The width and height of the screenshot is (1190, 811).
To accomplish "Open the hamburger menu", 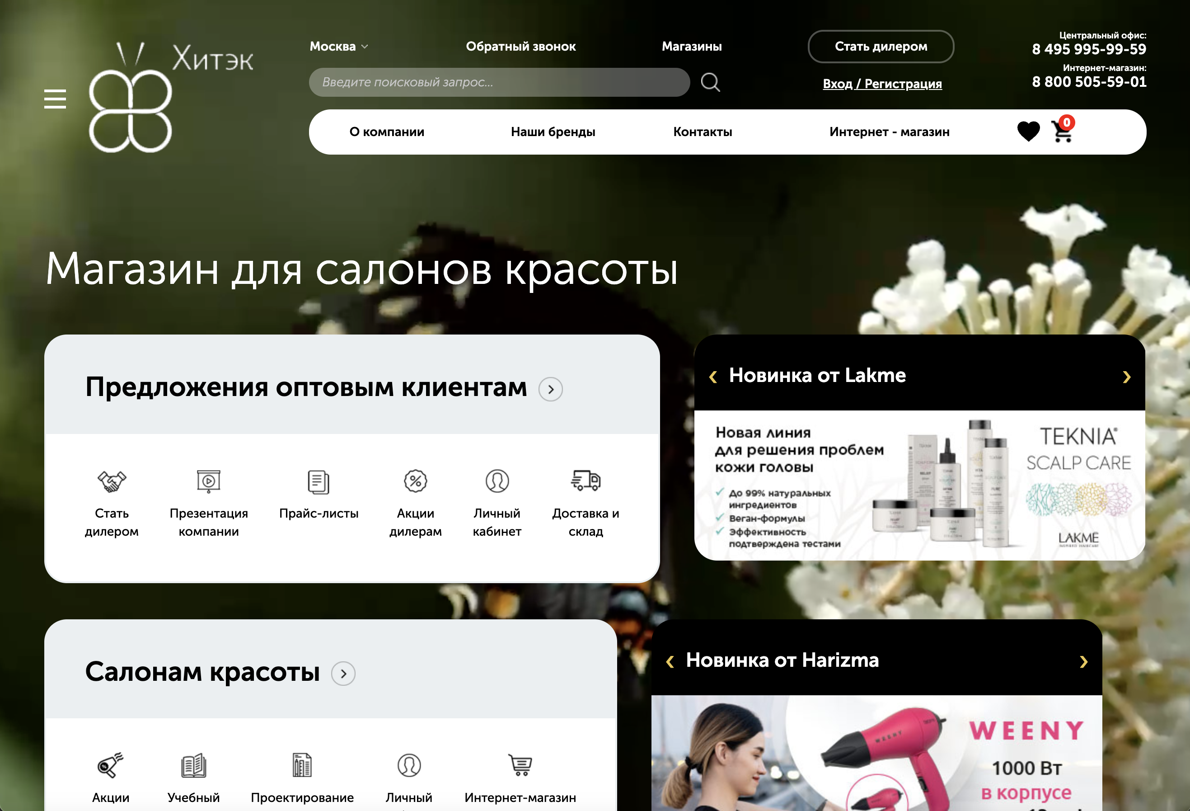I will [x=55, y=99].
